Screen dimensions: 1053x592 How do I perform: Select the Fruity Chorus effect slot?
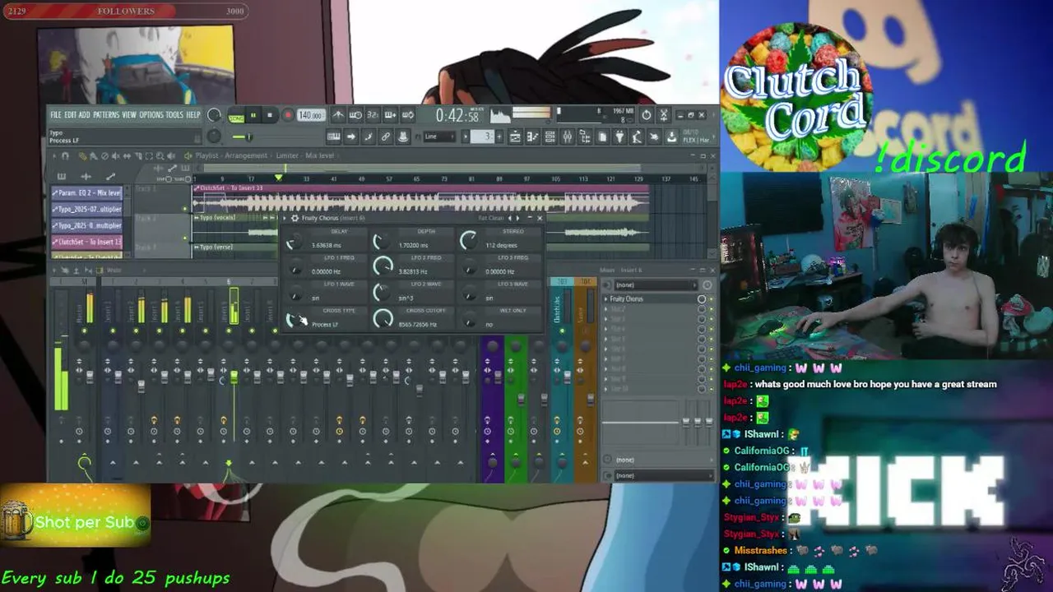tap(650, 299)
